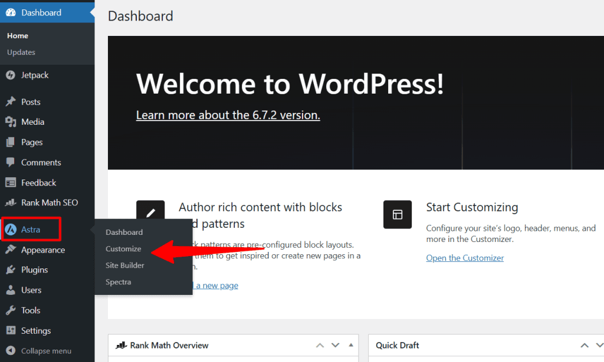This screenshot has height=362, width=604.
Task: Click the Appearance paintbrush icon
Action: (x=11, y=250)
